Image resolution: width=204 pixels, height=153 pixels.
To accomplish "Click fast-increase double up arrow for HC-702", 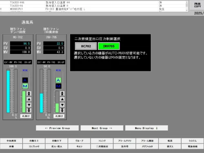I will (29, 93).
